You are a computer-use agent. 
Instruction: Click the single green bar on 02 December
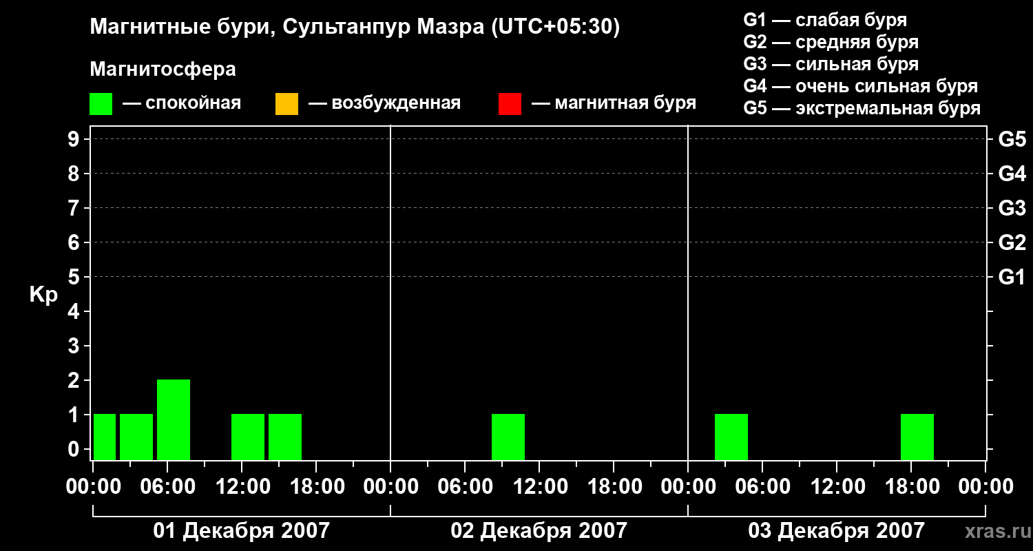508,437
